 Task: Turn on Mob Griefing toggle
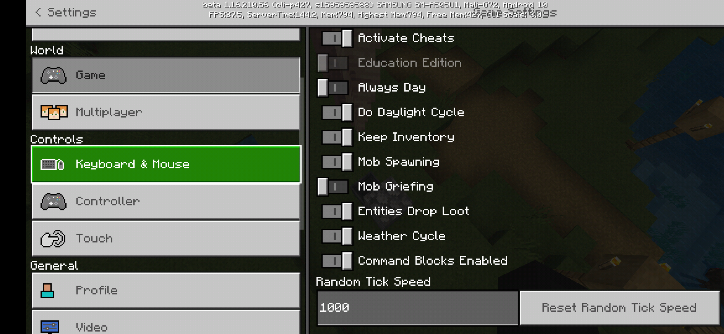333,187
